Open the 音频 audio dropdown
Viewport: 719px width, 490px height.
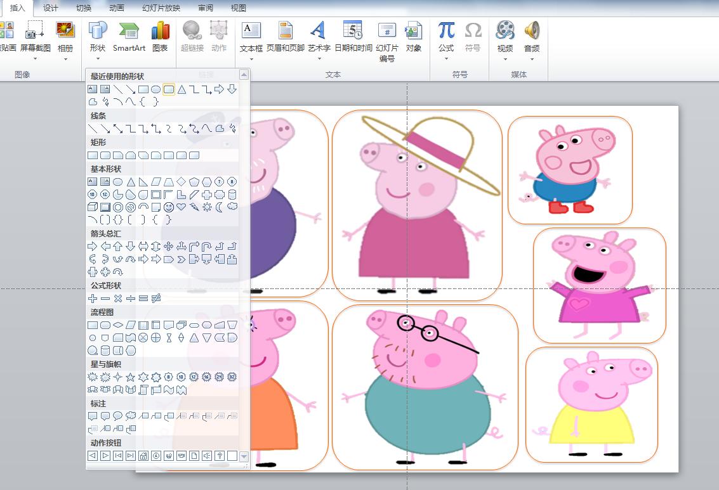coord(532,60)
